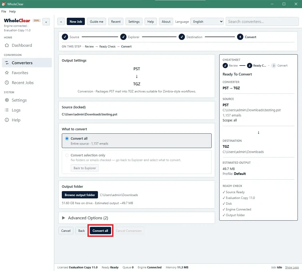
Task: Click the 1,157 emails source count
Action: [232, 115]
